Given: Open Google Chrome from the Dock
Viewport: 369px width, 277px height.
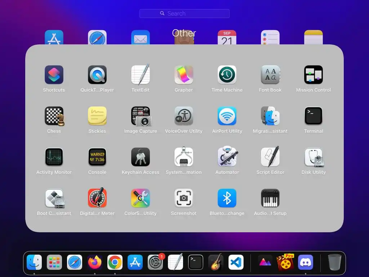Looking at the screenshot, I should click(x=115, y=262).
